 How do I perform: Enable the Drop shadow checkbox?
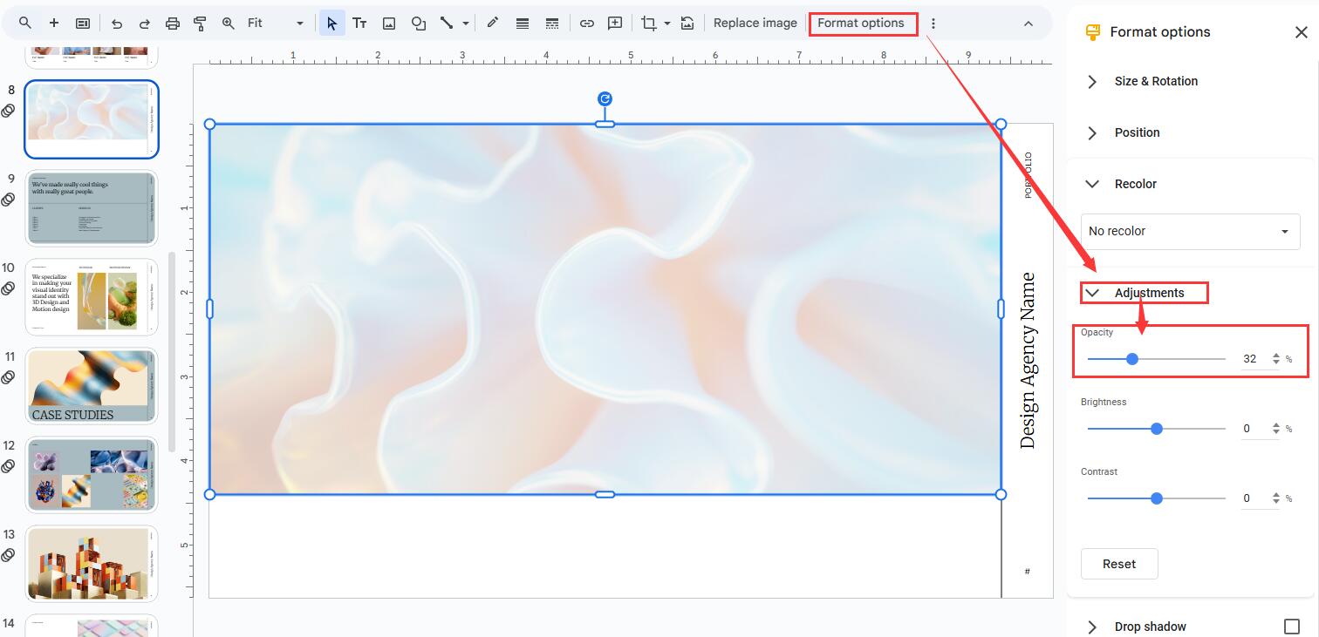tap(1292, 627)
